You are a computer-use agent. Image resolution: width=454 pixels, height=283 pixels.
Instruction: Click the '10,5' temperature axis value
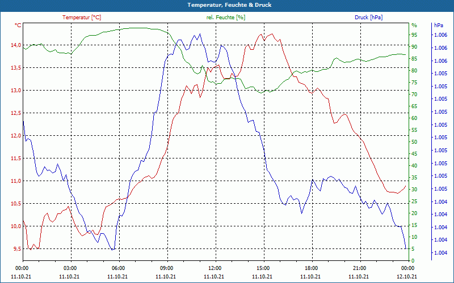[x=16, y=203]
